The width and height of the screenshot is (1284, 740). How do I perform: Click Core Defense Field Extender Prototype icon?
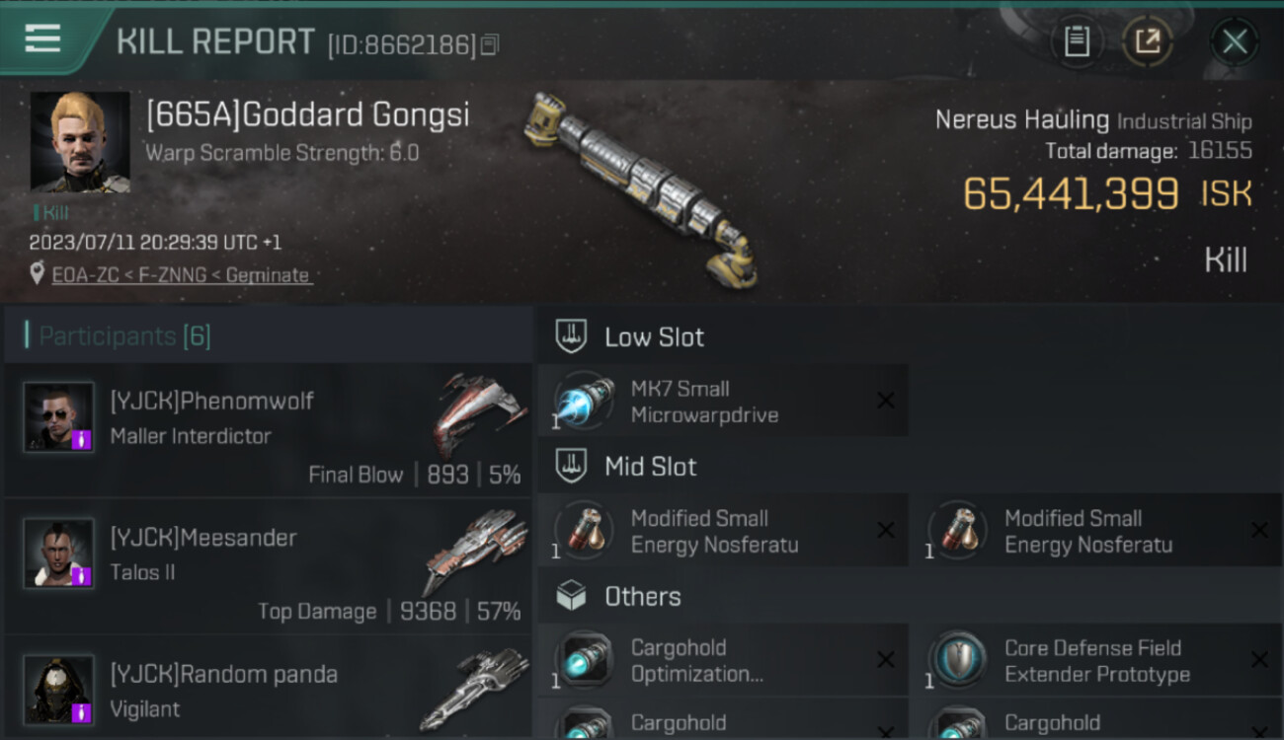coord(958,660)
